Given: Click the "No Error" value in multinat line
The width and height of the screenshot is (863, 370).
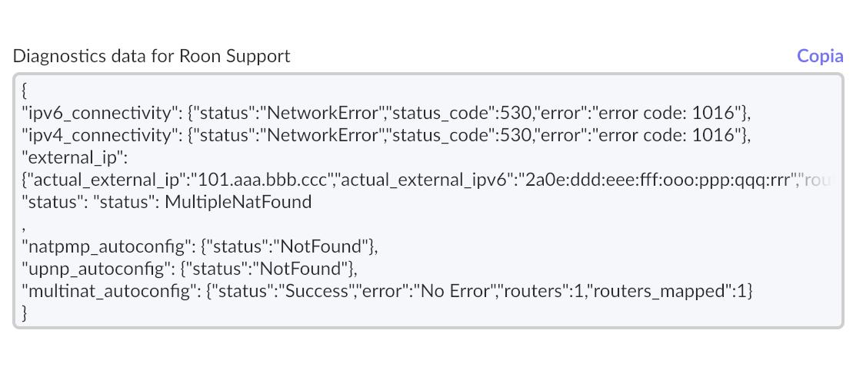Looking at the screenshot, I should [x=454, y=291].
